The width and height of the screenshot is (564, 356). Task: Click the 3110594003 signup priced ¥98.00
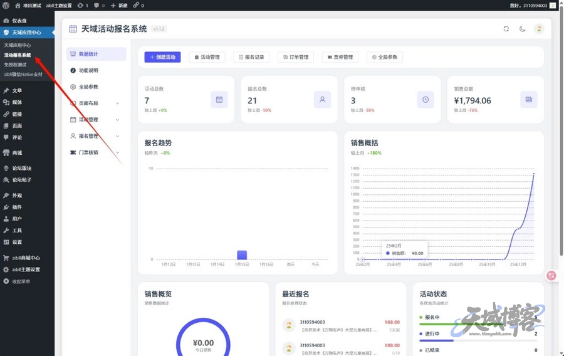(342, 349)
